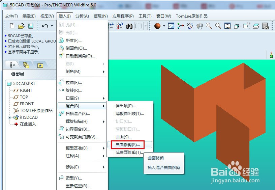Viewport: 275px width, 190px height.
Task: Click the binoculars Find icon
Action: tap(129, 26)
